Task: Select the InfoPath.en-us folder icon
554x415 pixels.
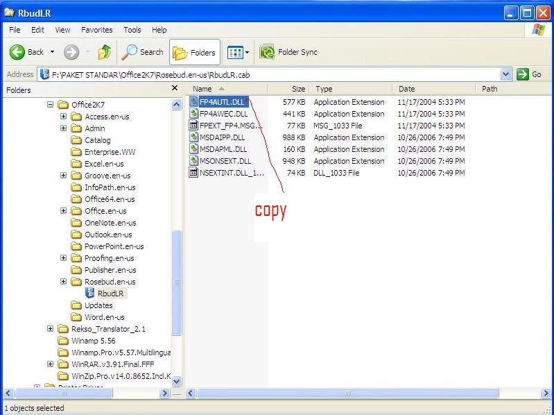Action: tap(76, 187)
